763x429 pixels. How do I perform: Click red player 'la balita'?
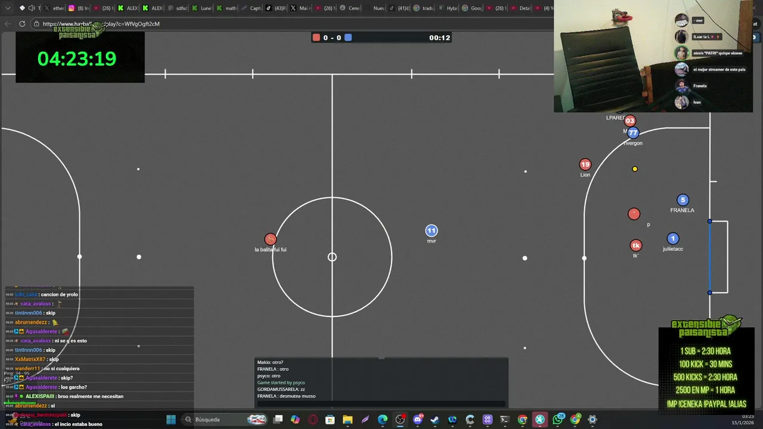pos(271,240)
